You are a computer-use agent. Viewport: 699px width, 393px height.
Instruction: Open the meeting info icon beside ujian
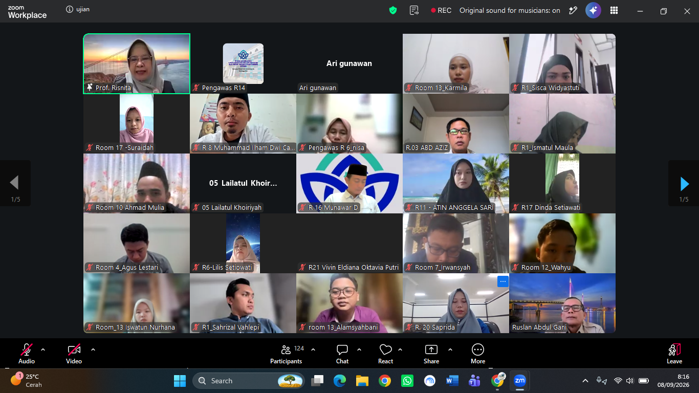(70, 9)
